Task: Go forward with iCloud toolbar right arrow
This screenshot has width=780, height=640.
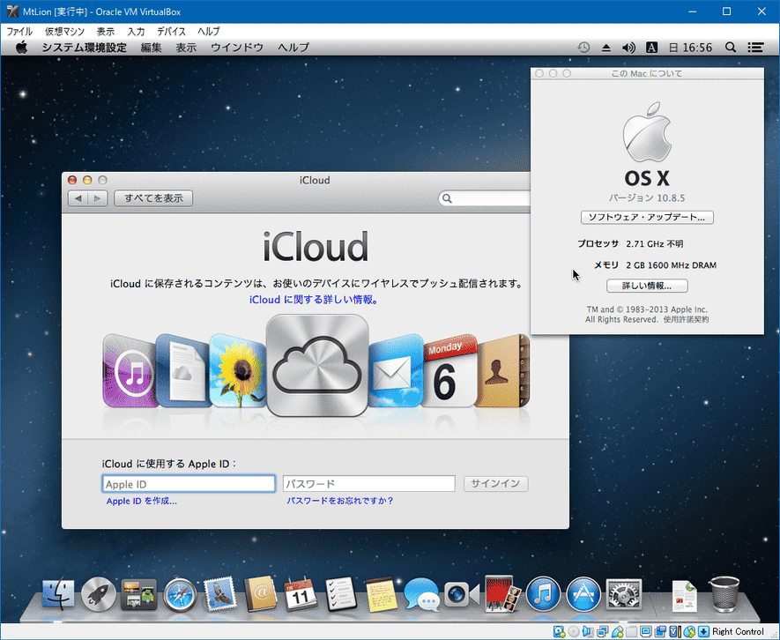Action: point(98,198)
